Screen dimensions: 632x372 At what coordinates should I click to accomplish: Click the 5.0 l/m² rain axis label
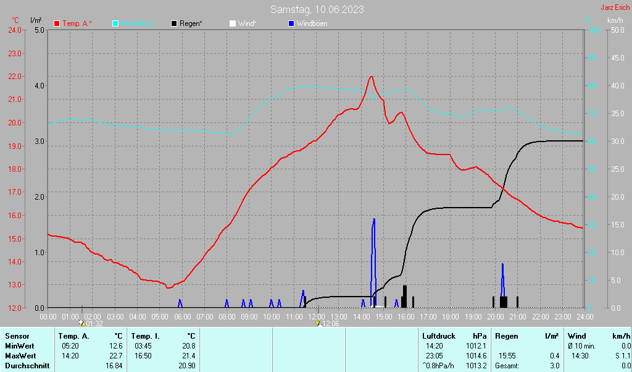tap(39, 30)
